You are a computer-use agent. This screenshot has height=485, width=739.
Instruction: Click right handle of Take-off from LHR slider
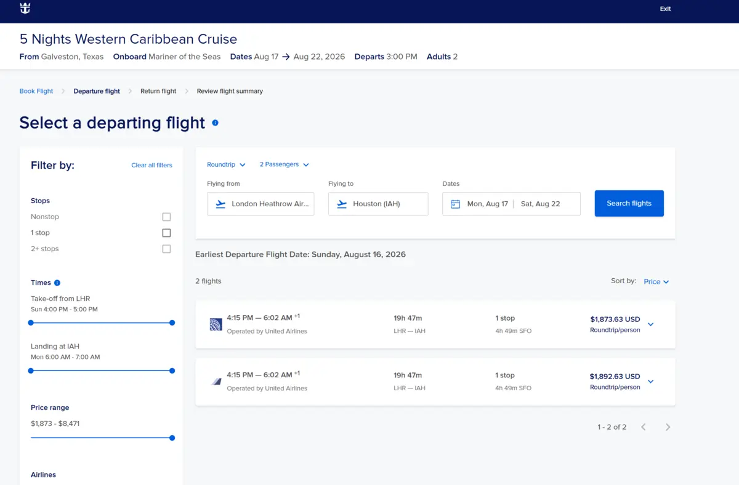(x=172, y=323)
